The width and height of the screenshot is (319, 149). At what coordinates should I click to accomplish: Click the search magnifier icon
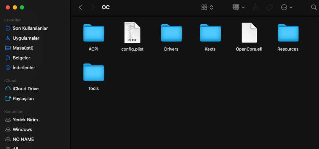(314, 7)
